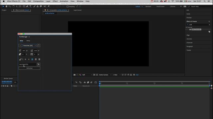The width and height of the screenshot is (213, 119).
Task: Select the Clone Stamp tool
Action: [38, 6]
